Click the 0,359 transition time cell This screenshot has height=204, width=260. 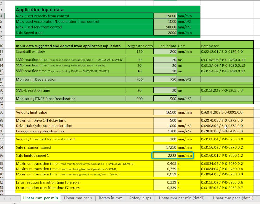tap(165, 169)
